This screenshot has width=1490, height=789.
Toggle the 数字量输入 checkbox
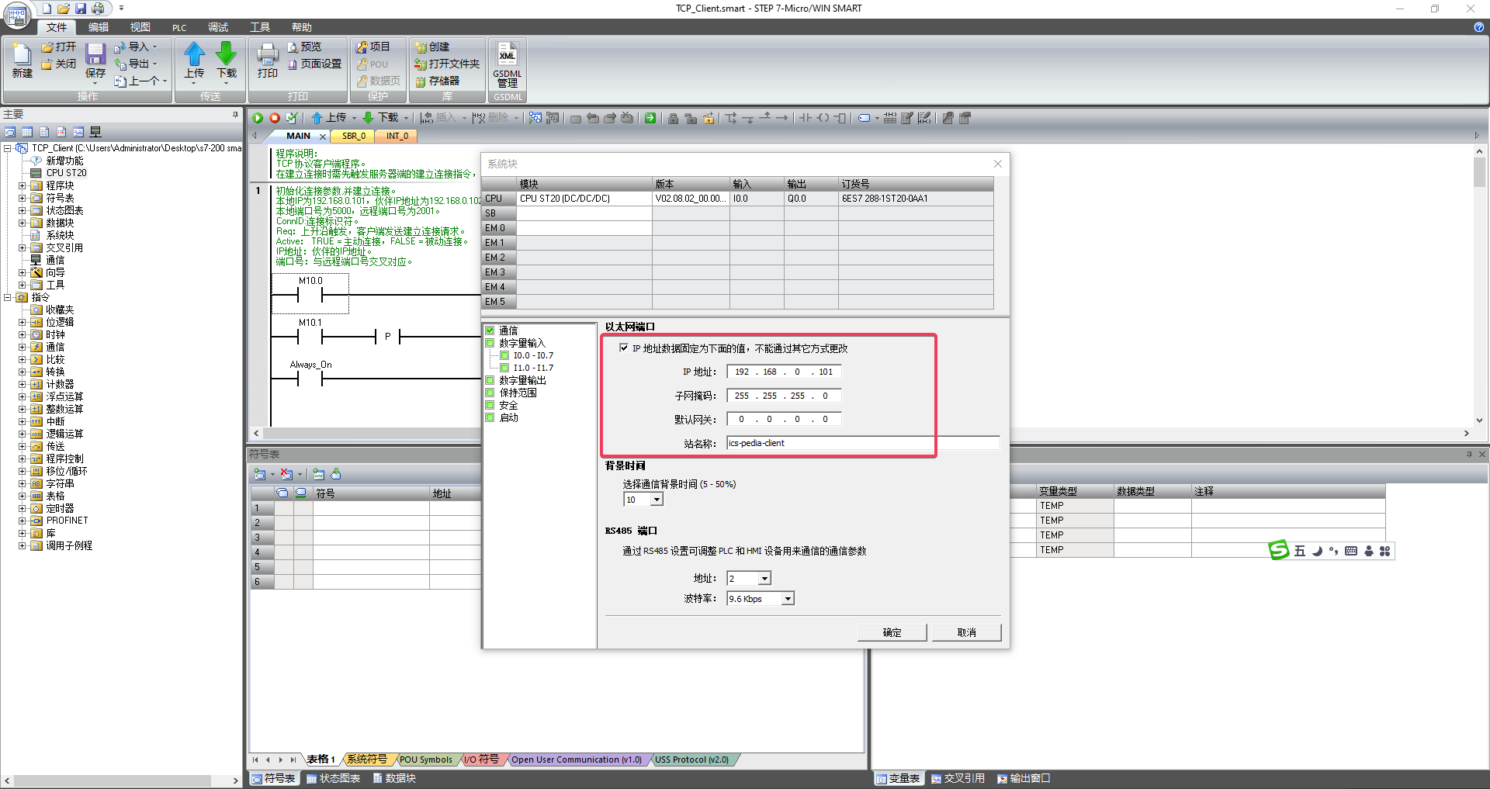[x=490, y=343]
